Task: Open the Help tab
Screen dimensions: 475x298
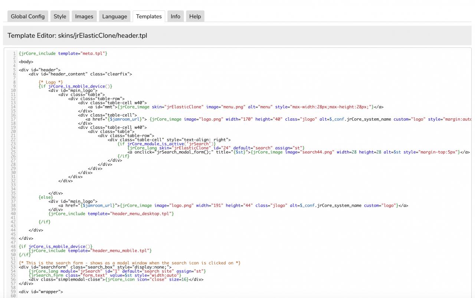Action: click(x=195, y=16)
